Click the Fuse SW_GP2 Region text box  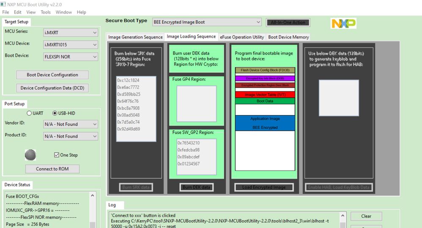point(197,157)
